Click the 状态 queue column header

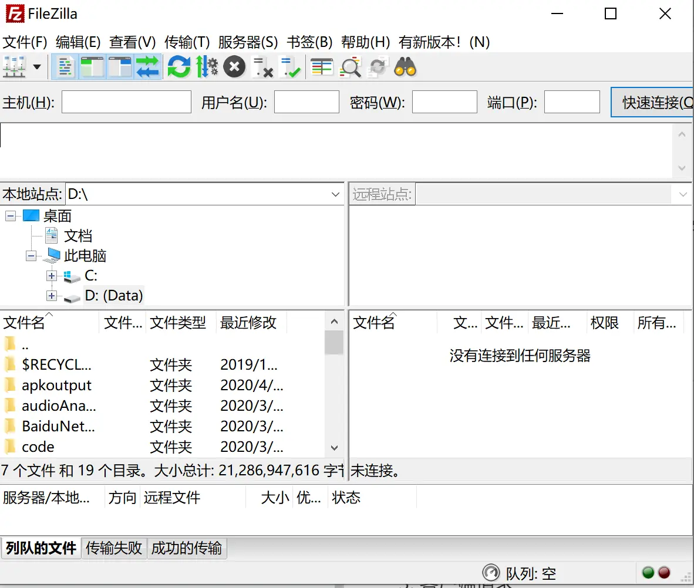click(372, 497)
